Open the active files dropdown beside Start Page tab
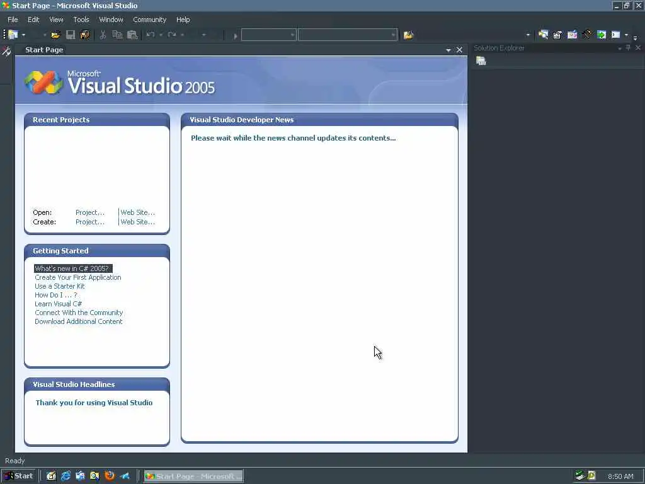645x484 pixels. click(448, 50)
